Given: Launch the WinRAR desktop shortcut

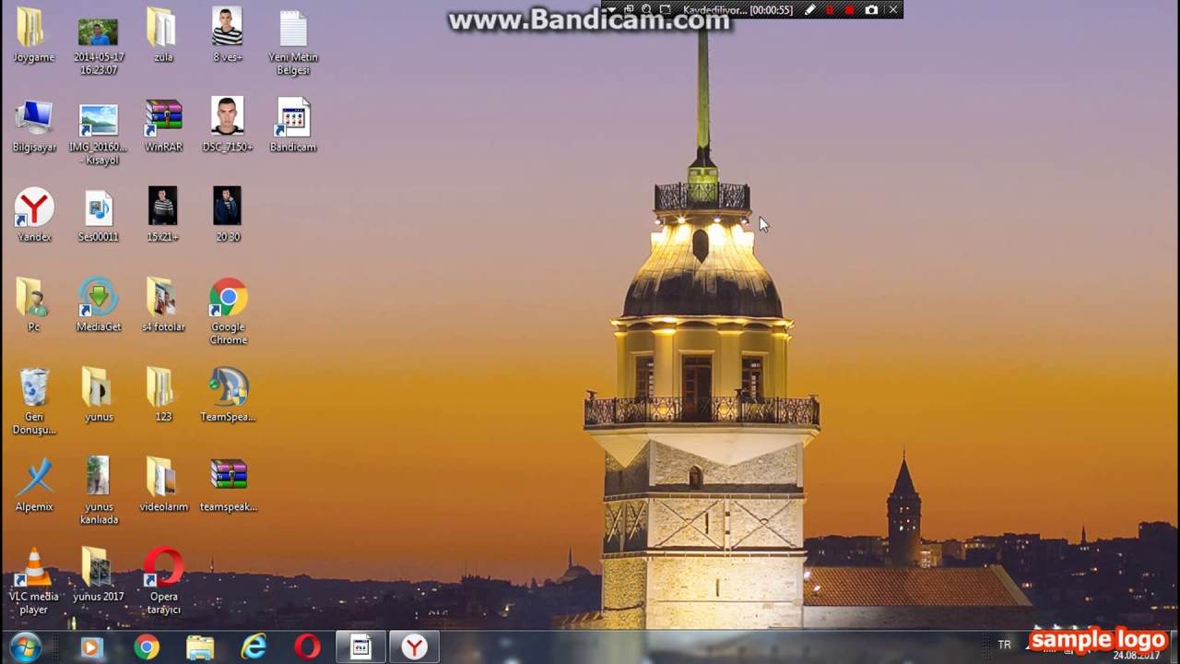Looking at the screenshot, I should (163, 125).
